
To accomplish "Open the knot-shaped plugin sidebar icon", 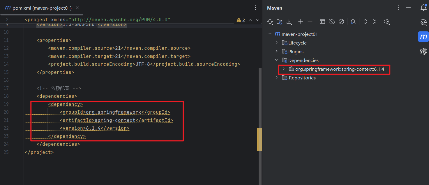I will coord(423,51).
